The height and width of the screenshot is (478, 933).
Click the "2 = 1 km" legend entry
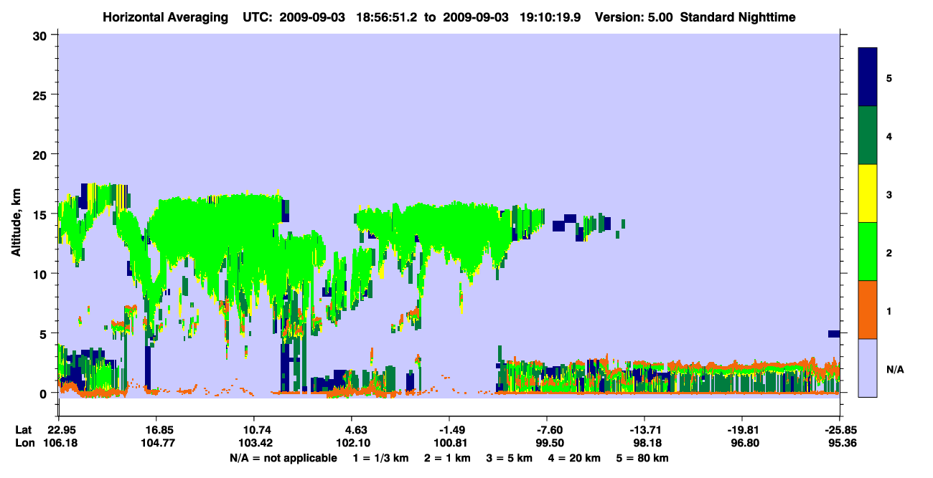click(x=448, y=458)
